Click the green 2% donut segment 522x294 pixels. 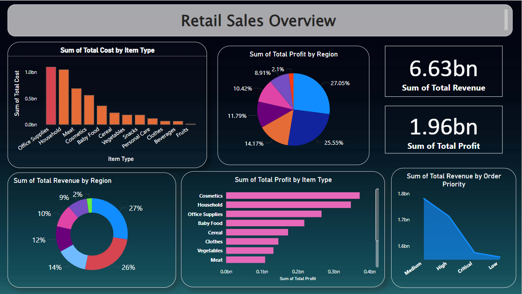coord(89,204)
